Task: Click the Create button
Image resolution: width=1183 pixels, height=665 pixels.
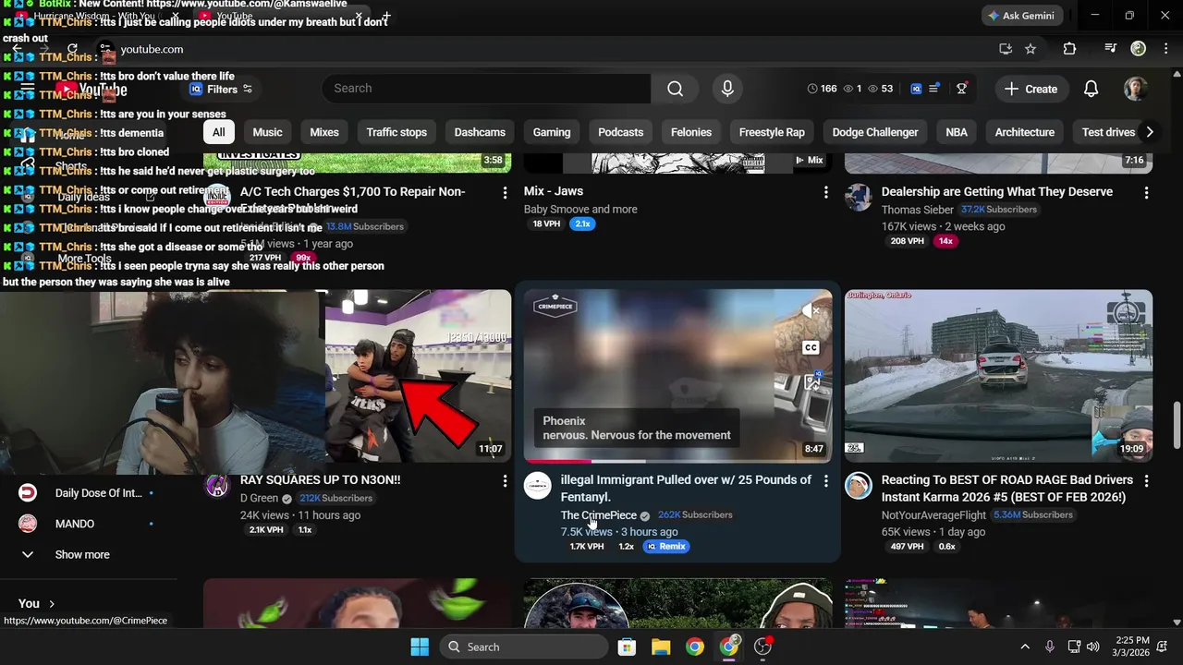Action: [1031, 89]
